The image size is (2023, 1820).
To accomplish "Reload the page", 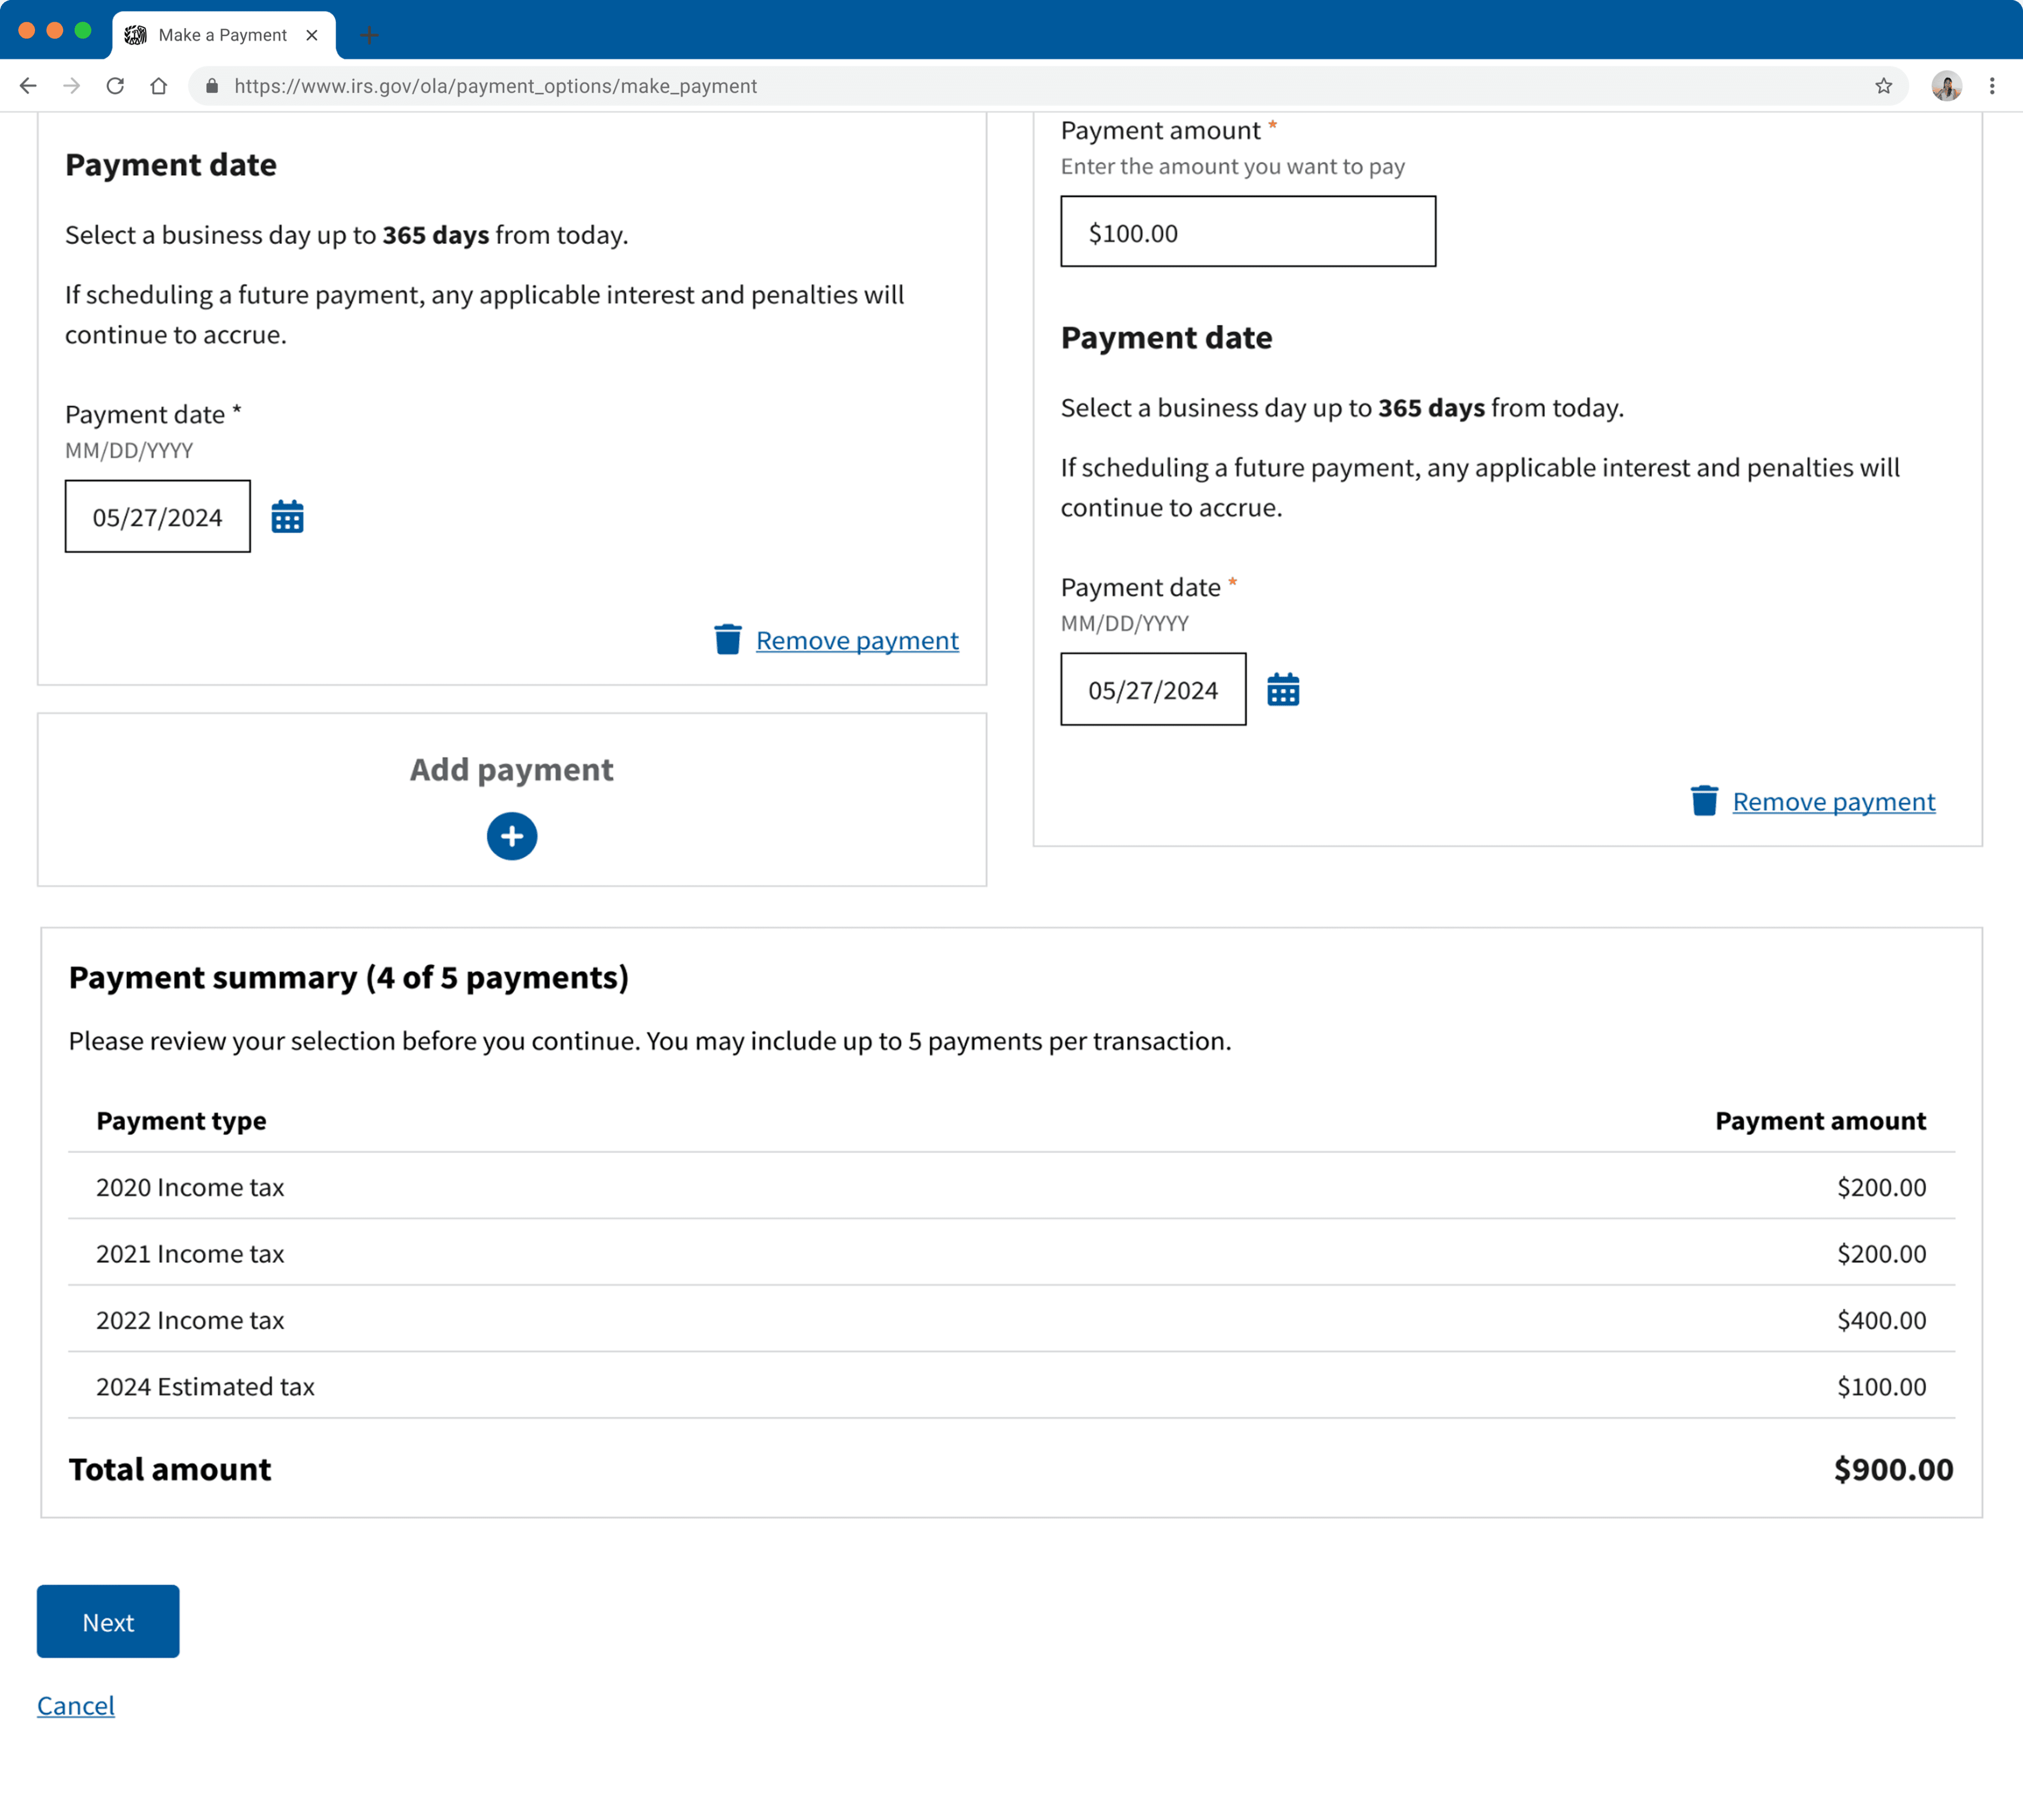I will pyautogui.click(x=115, y=86).
